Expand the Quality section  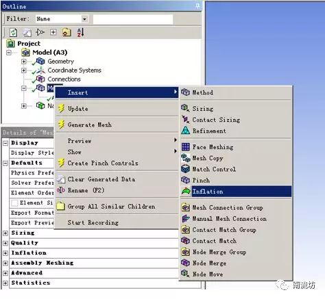pos(5,243)
